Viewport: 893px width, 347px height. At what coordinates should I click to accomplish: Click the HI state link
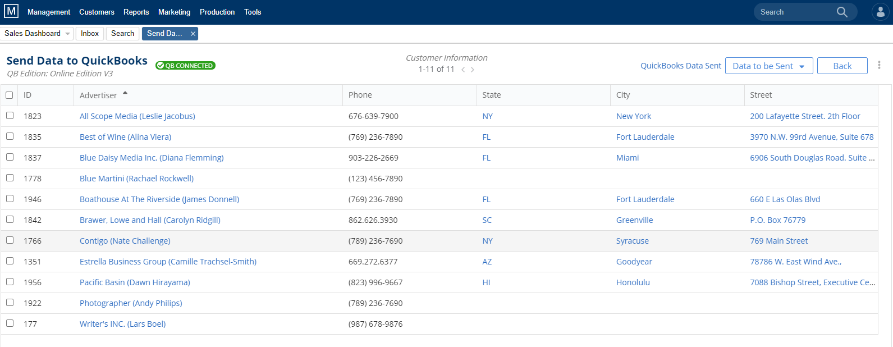tap(486, 282)
